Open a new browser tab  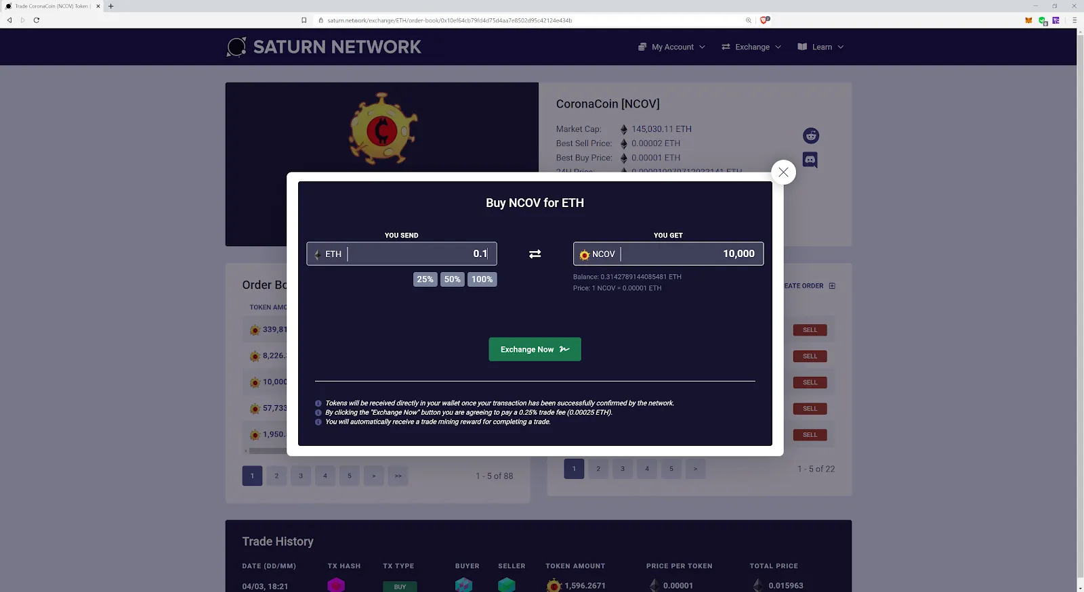[111, 6]
